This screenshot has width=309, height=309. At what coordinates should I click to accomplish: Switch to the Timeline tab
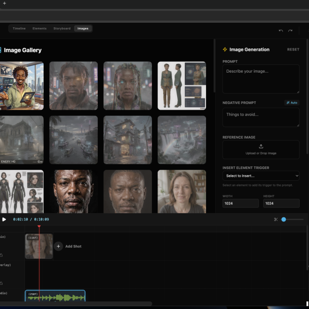19,28
